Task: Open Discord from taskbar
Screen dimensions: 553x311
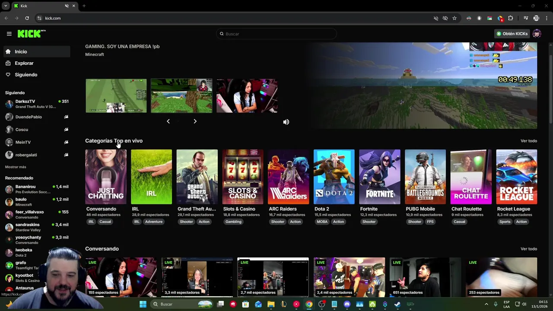Action: click(x=347, y=304)
